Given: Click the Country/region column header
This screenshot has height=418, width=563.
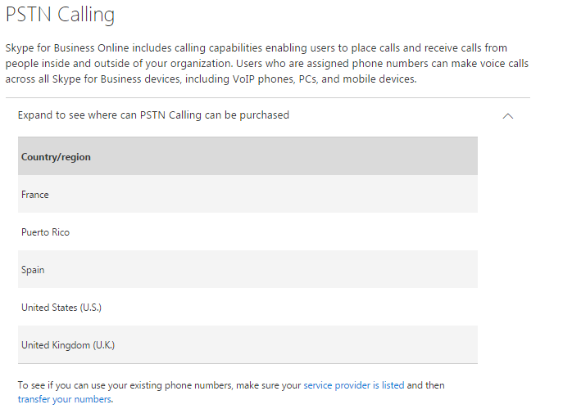Looking at the screenshot, I should (x=57, y=157).
